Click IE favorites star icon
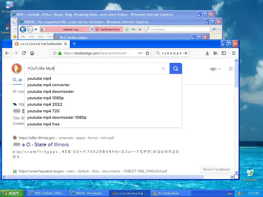Screen dimensions: 263x197 (15, 36)
